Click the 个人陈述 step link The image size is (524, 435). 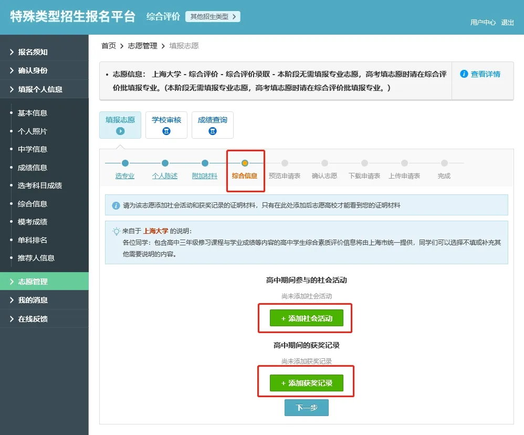pyautogui.click(x=165, y=176)
